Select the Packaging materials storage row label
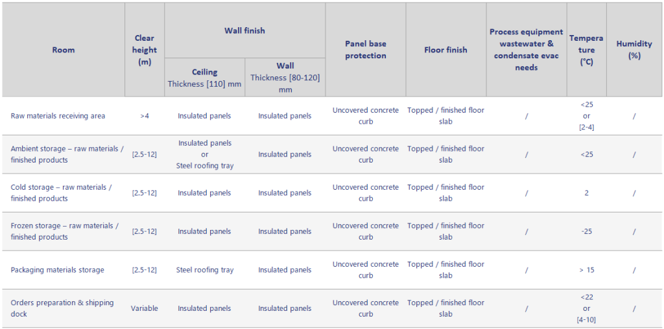The width and height of the screenshot is (664, 329). coord(57,270)
